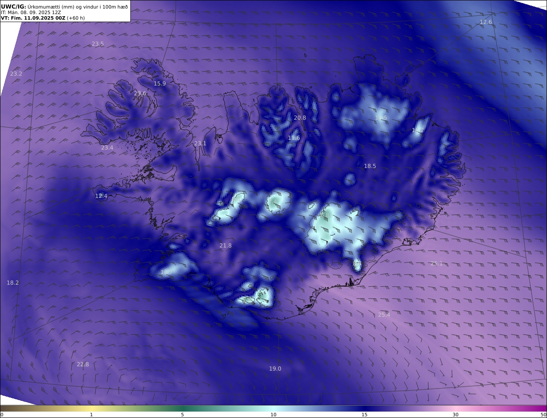
Task: Click the '1' tick on the color scale
Action: click(91, 415)
